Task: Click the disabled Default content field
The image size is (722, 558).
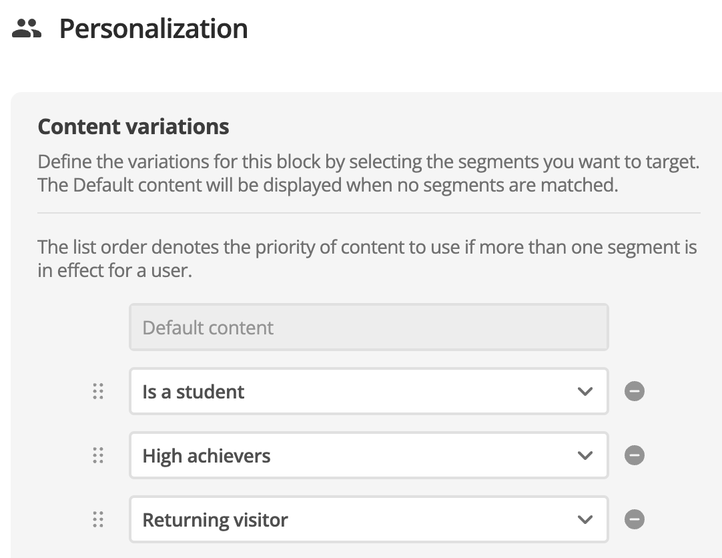Action: (369, 327)
